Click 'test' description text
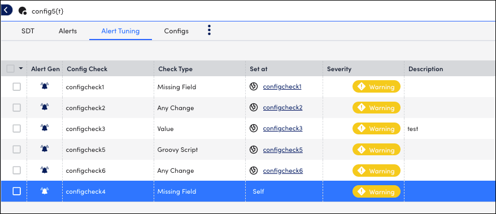The width and height of the screenshot is (496, 214). click(413, 129)
